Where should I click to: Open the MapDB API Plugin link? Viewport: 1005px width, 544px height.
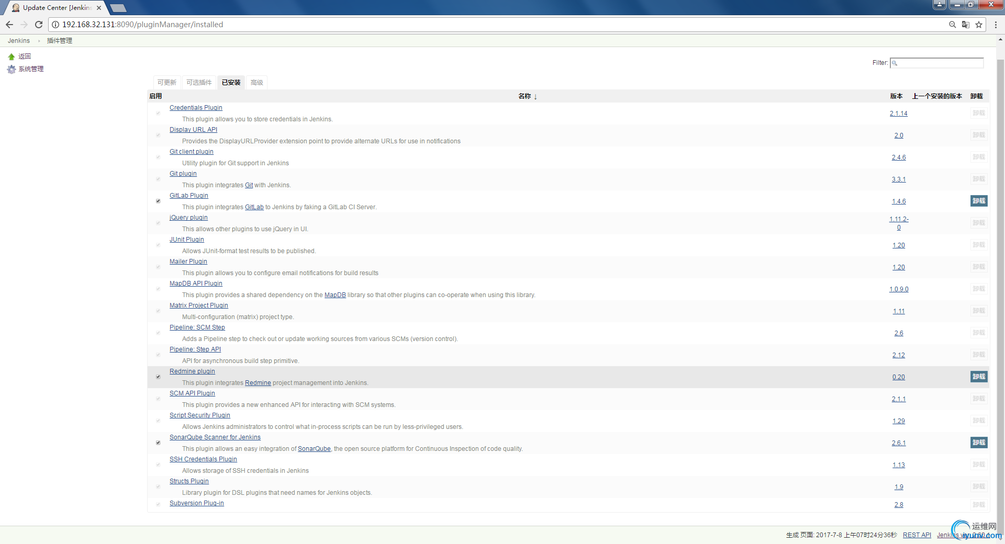click(x=196, y=284)
